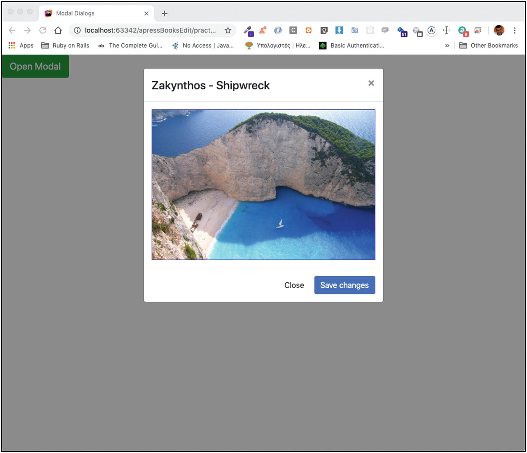Bookmark this page with the star icon
Image resolution: width=527 pixels, height=453 pixels.
(x=228, y=30)
